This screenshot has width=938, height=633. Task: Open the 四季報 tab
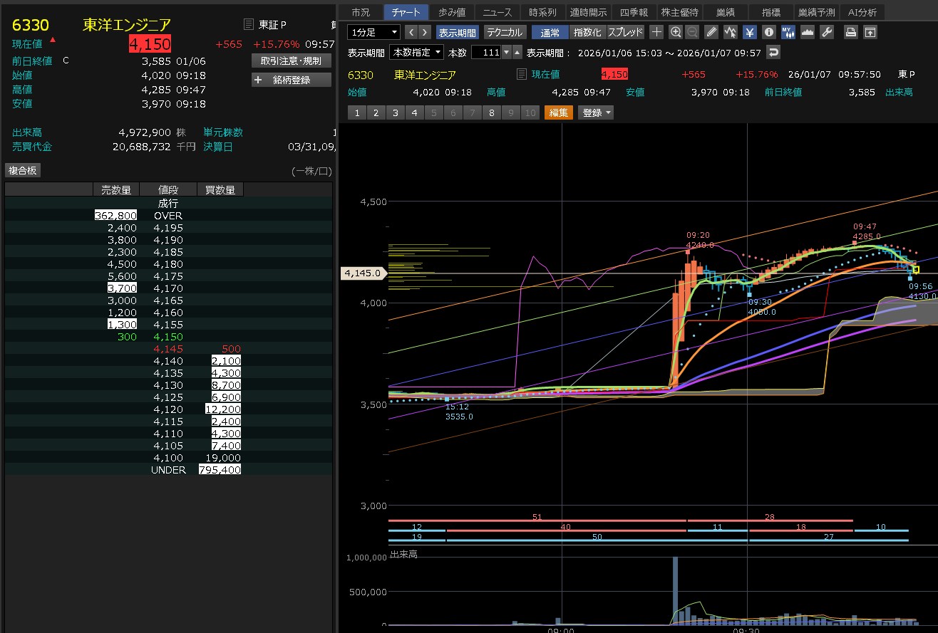pyautogui.click(x=633, y=12)
